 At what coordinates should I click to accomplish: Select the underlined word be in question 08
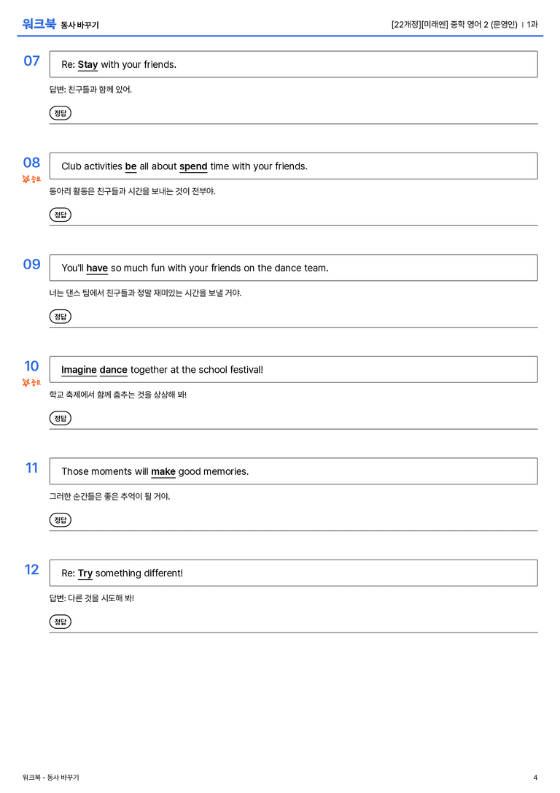click(x=131, y=166)
